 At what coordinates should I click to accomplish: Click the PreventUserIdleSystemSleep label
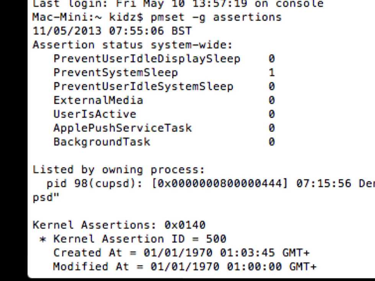[143, 86]
